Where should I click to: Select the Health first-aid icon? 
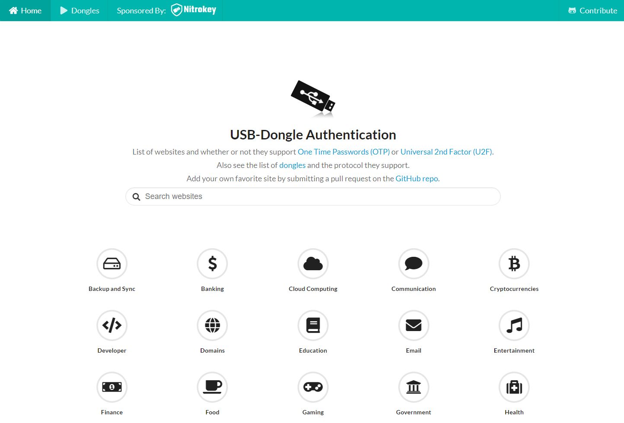tap(514, 387)
